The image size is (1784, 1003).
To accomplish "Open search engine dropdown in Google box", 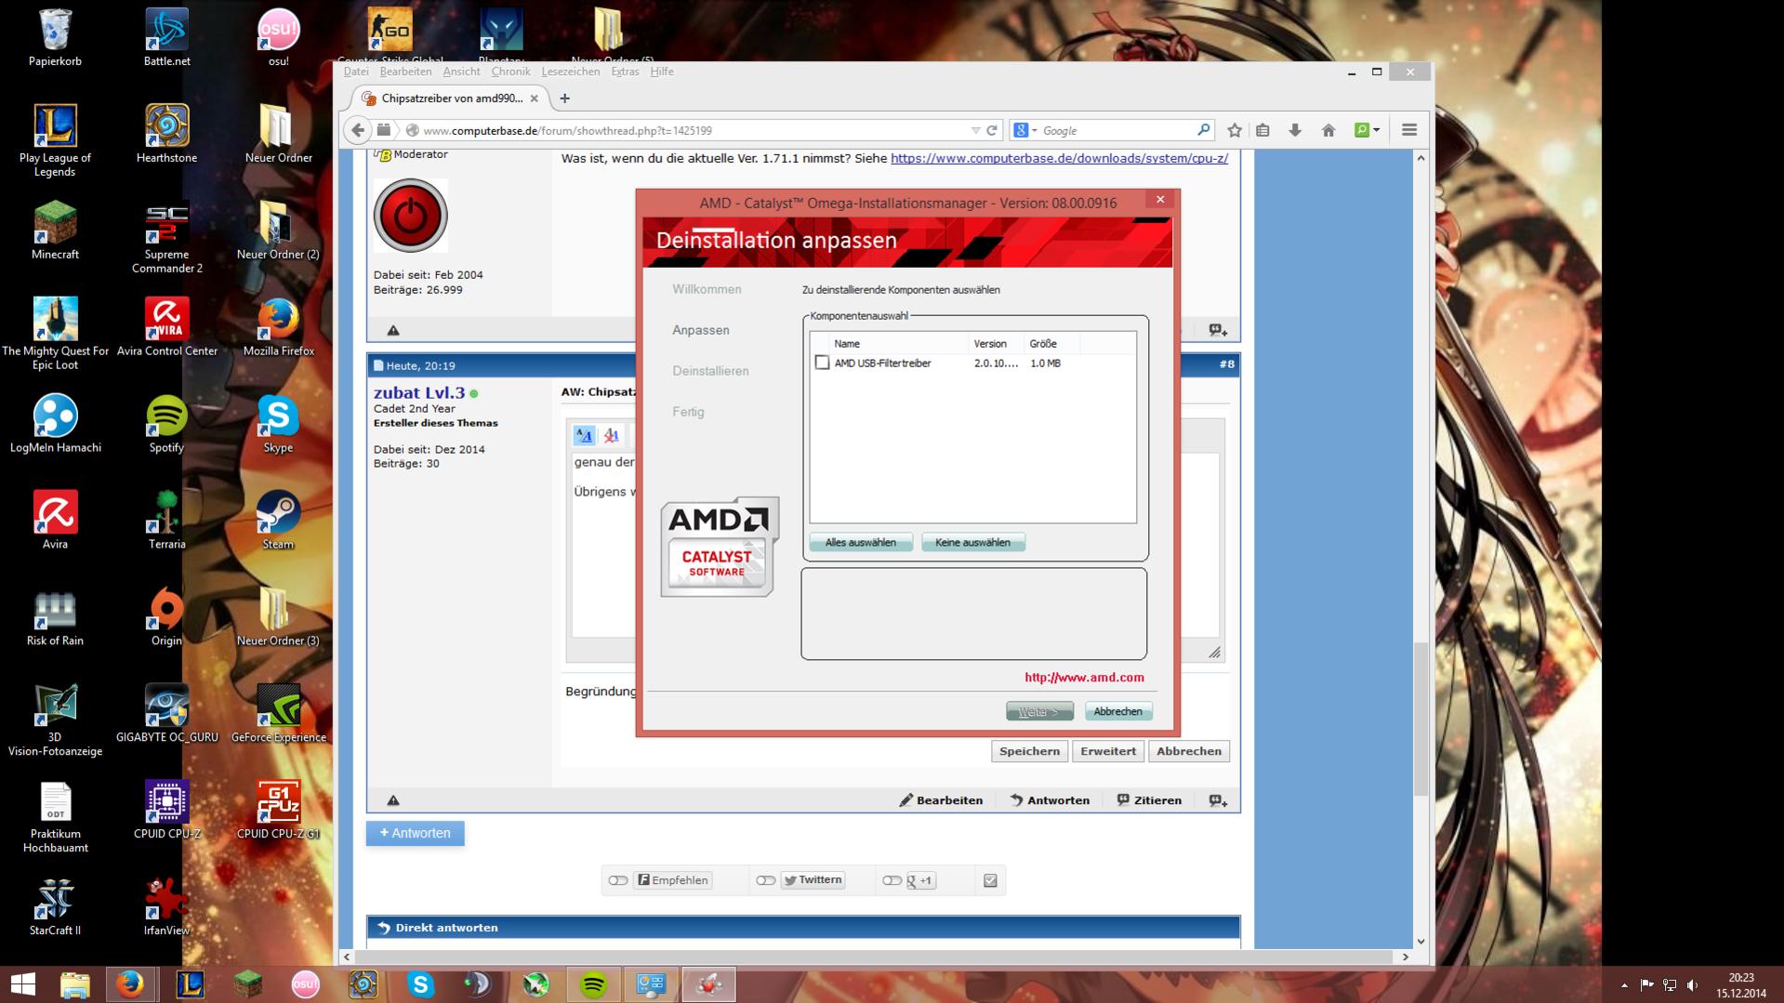I will tap(1024, 131).
